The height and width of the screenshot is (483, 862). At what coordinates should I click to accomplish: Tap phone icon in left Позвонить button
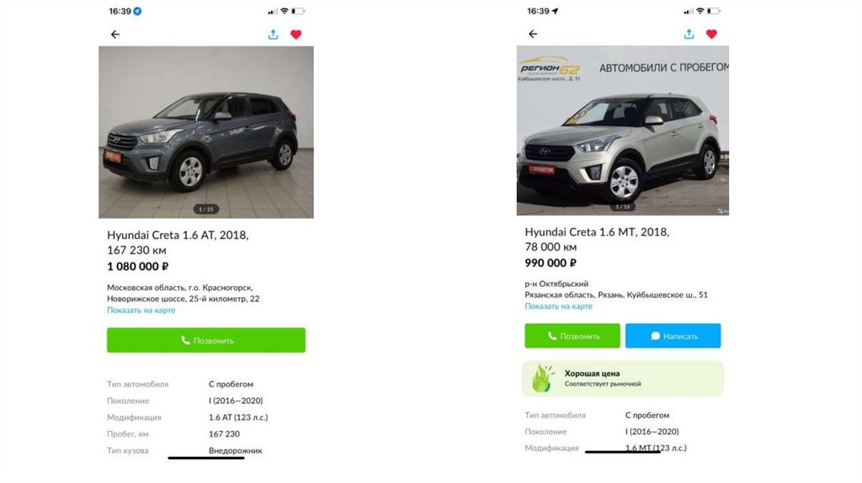click(185, 341)
